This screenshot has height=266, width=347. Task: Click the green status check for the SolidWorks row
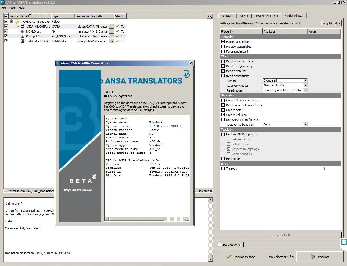[117, 41]
